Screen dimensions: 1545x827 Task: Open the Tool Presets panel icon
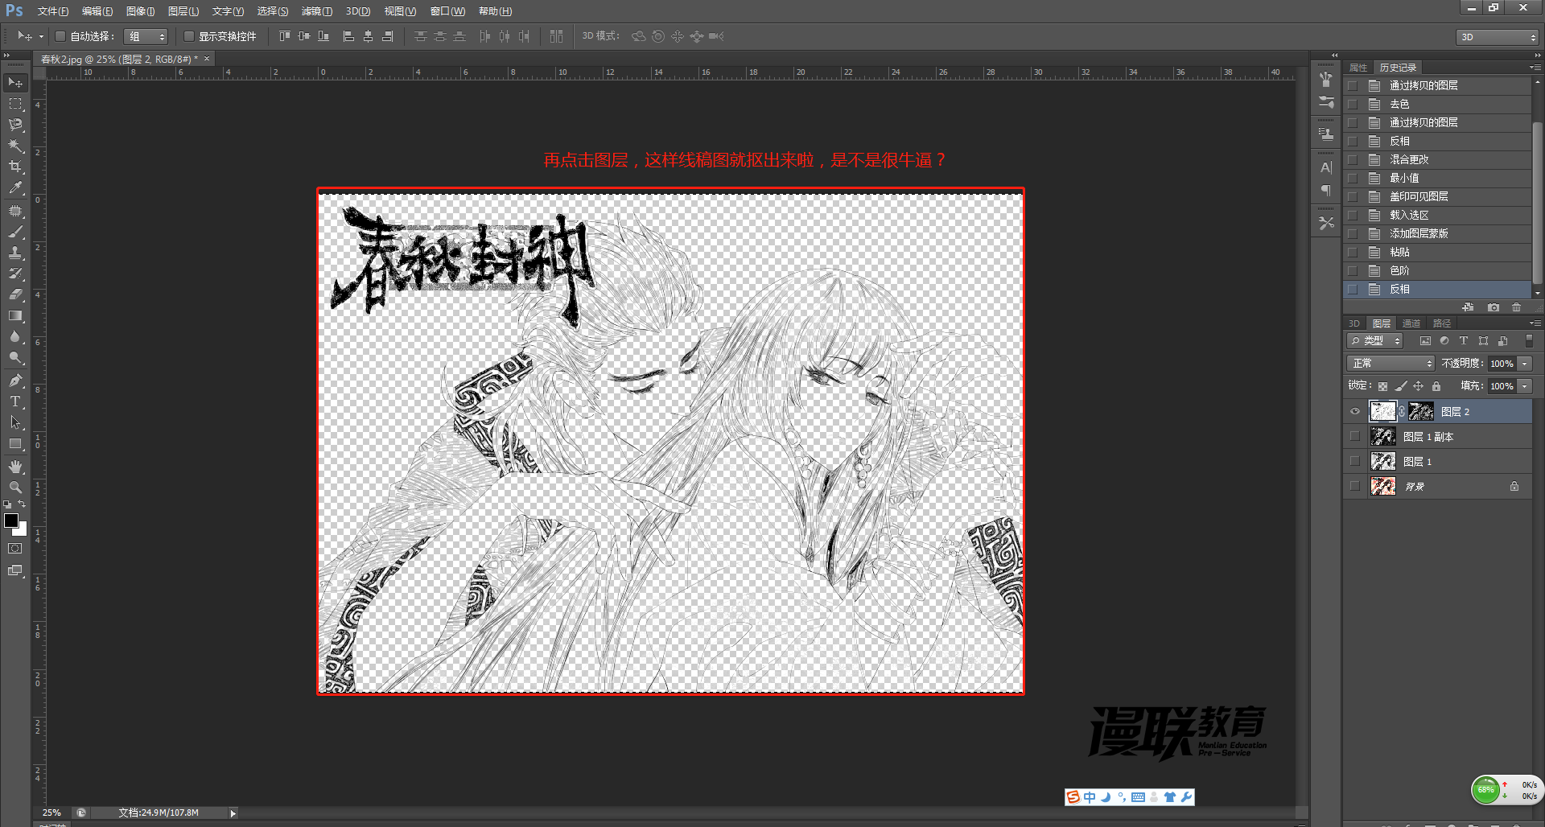(x=1326, y=223)
